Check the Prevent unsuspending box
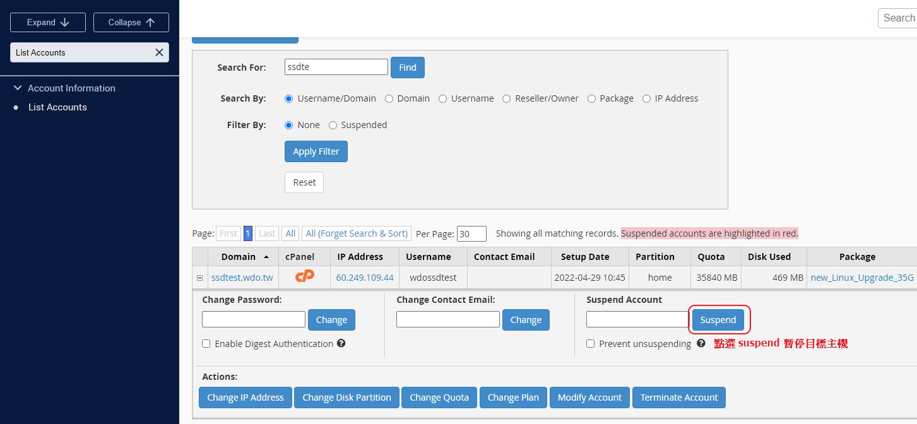 (591, 344)
